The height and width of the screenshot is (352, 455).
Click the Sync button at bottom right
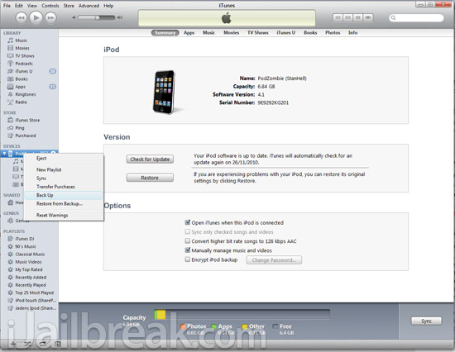point(426,321)
